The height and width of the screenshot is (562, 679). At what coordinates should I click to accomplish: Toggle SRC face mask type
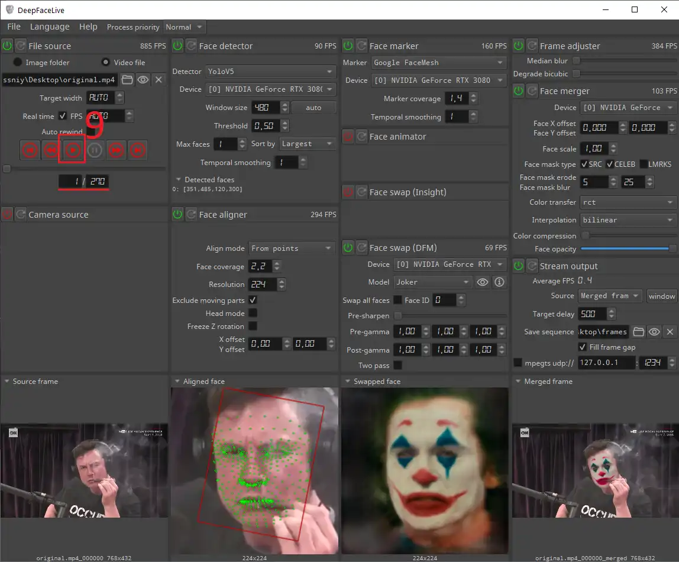click(584, 164)
